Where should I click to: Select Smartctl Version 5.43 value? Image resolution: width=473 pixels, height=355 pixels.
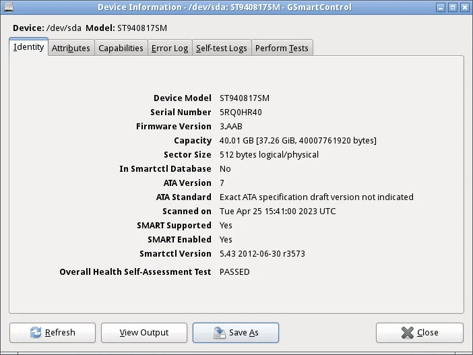point(262,254)
